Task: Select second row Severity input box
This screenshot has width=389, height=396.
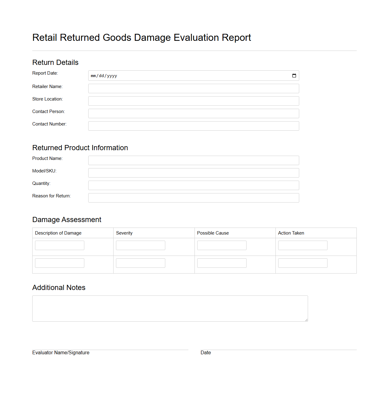Action: pos(140,263)
